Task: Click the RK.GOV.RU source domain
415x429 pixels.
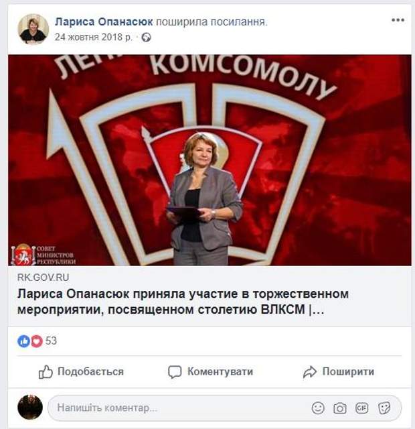Action: click(x=43, y=278)
